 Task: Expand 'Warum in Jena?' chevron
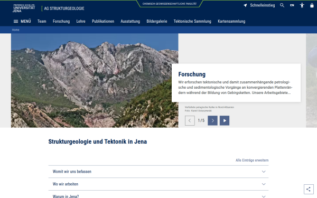(x=264, y=196)
